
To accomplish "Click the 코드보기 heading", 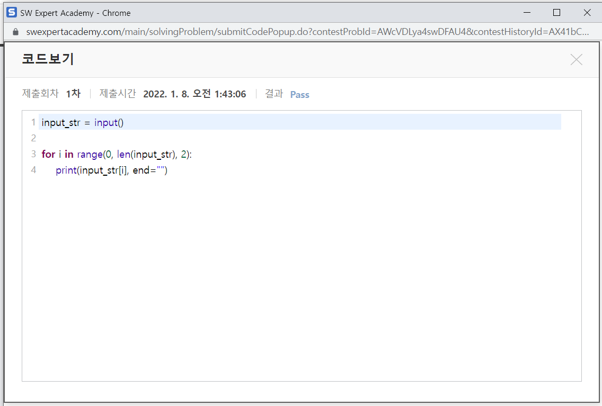I will coord(48,59).
